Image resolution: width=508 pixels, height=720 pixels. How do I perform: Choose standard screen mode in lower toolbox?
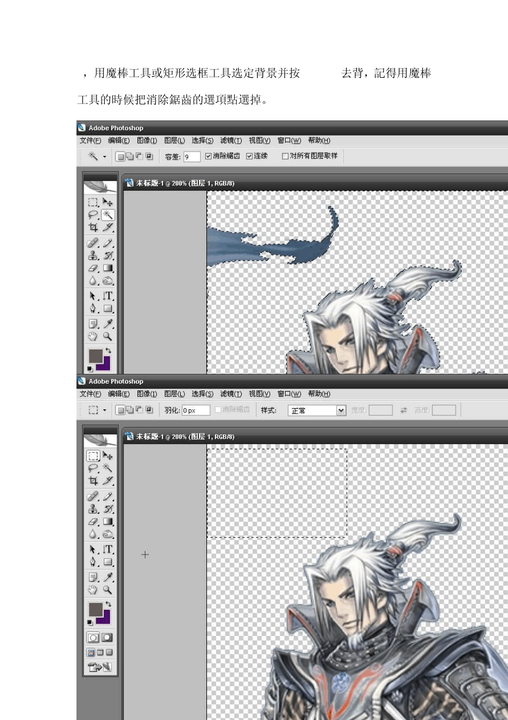[x=91, y=652]
